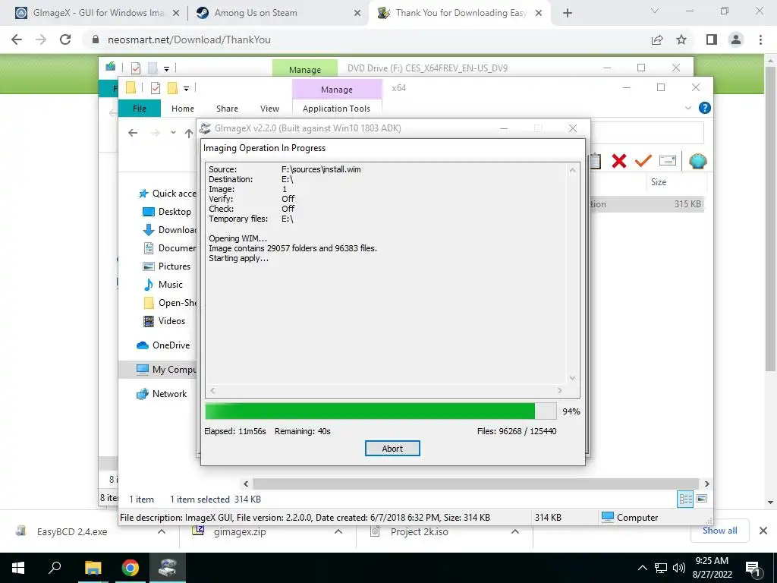Switch to details view icon in status bar
This screenshot has width=777, height=583.
(x=685, y=499)
